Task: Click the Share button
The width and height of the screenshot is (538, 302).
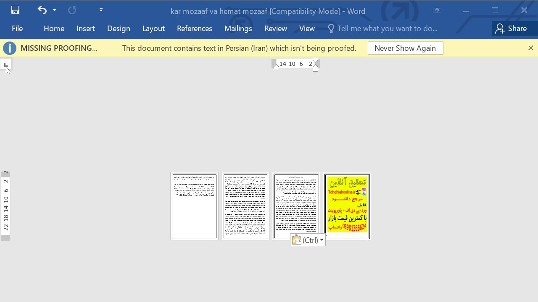Action: [511, 29]
